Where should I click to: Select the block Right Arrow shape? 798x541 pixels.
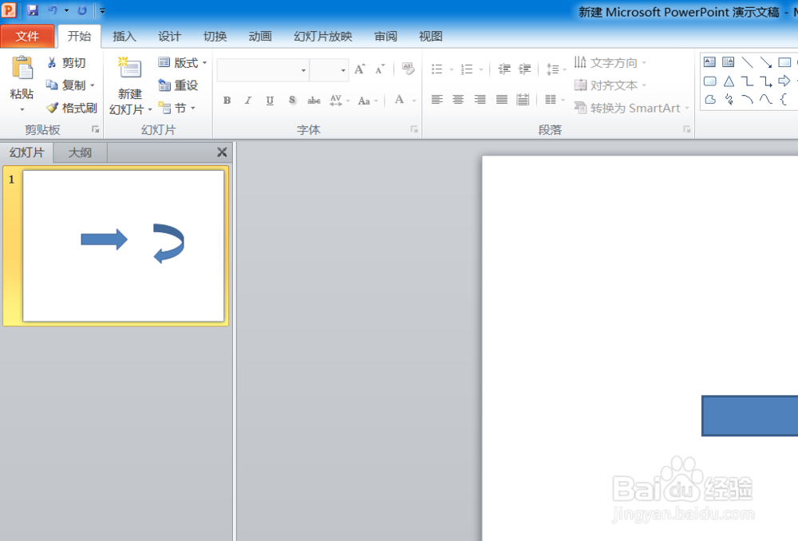[x=784, y=81]
